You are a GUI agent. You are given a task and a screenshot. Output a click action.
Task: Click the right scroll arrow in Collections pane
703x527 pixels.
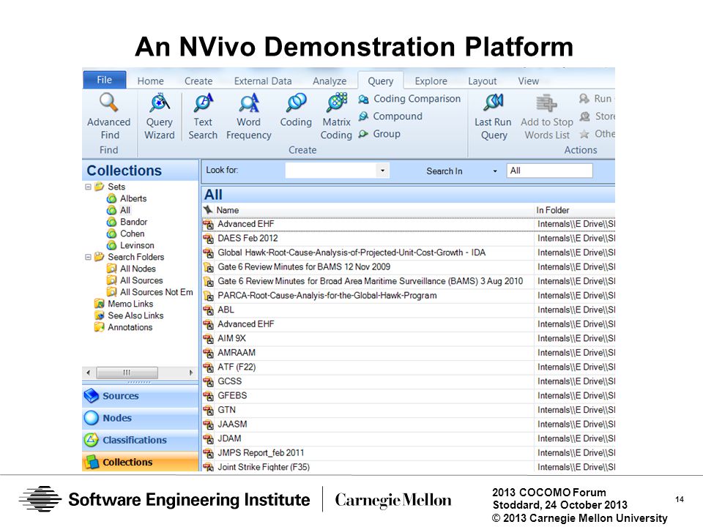[x=191, y=373]
